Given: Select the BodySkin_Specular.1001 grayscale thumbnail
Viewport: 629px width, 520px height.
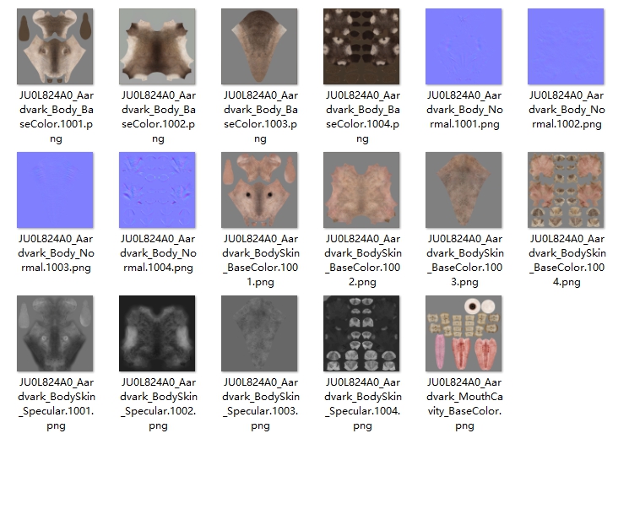Looking at the screenshot, I should [x=55, y=333].
